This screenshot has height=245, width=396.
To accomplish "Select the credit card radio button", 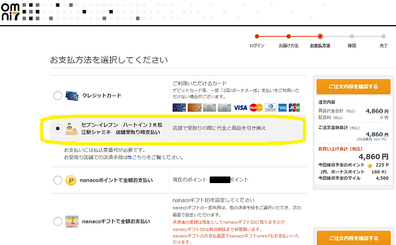I will click(58, 95).
